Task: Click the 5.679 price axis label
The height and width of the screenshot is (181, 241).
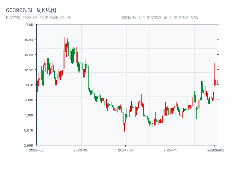Action: [29, 130]
